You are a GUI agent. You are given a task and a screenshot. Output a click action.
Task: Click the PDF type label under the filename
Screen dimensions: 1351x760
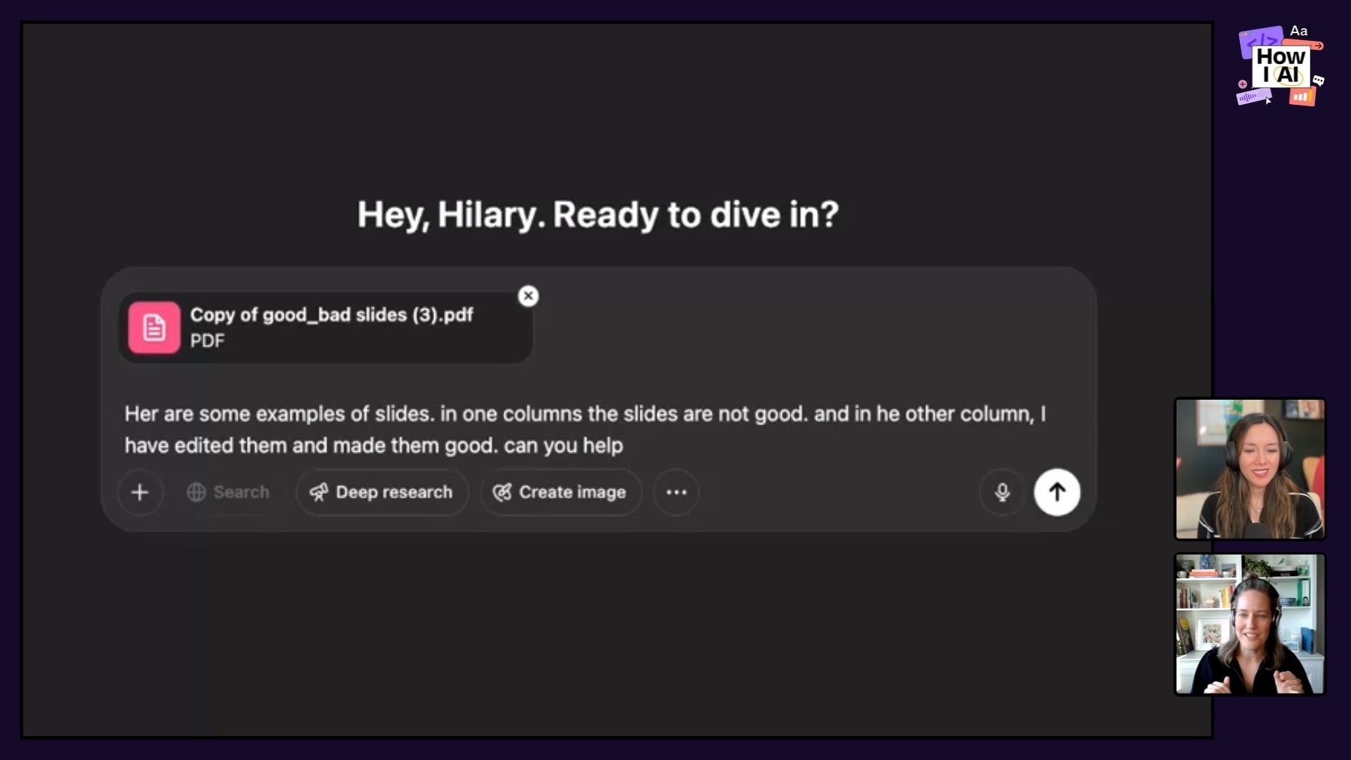coord(208,341)
